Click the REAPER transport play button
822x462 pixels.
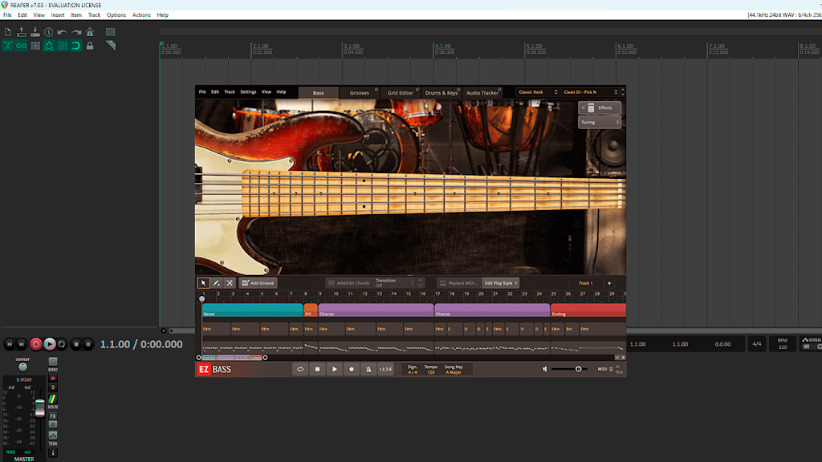[49, 344]
